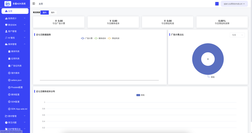This screenshot has height=133, width=252.
Task: Switch to the 海外 data tab
Action: coord(53,13)
